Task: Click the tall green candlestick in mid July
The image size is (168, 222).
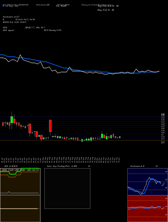Action: [x=12, y=120]
